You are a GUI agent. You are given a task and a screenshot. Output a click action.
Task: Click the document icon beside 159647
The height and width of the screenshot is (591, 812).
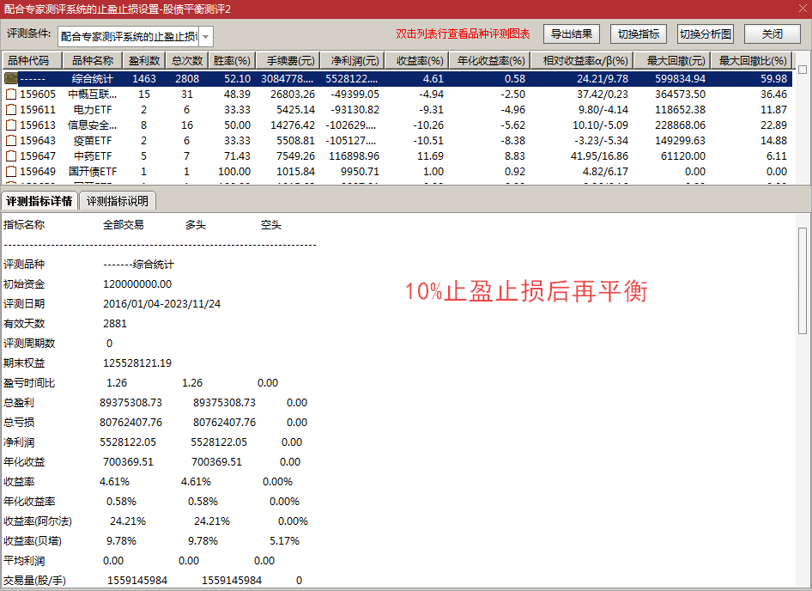click(x=11, y=156)
